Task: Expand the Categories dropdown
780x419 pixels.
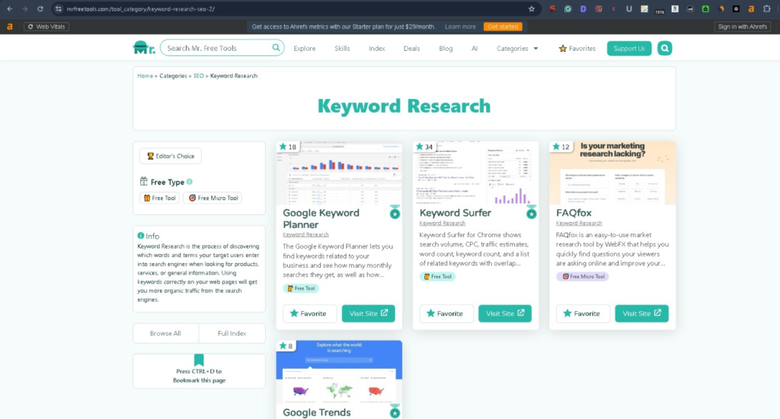Action: [517, 49]
